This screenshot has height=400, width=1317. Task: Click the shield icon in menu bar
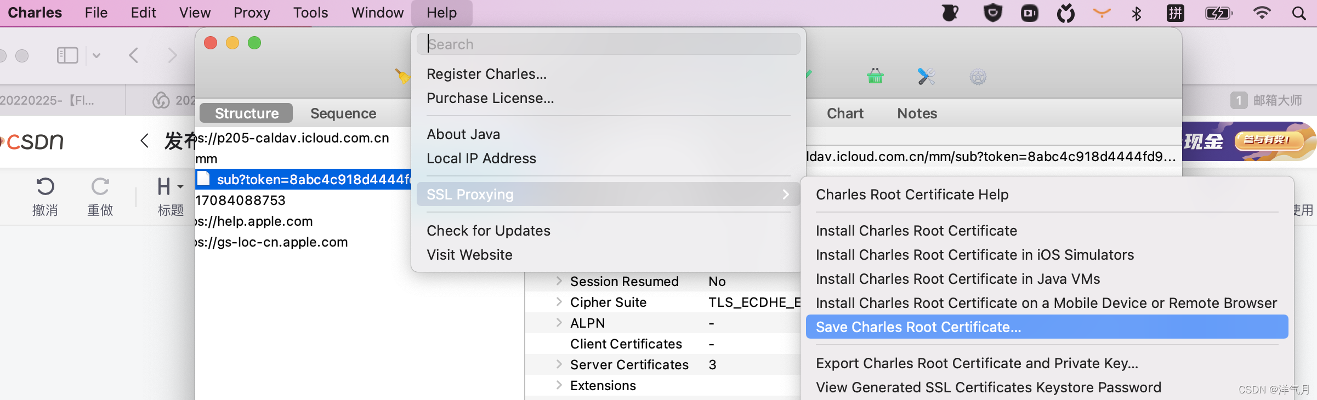click(992, 13)
